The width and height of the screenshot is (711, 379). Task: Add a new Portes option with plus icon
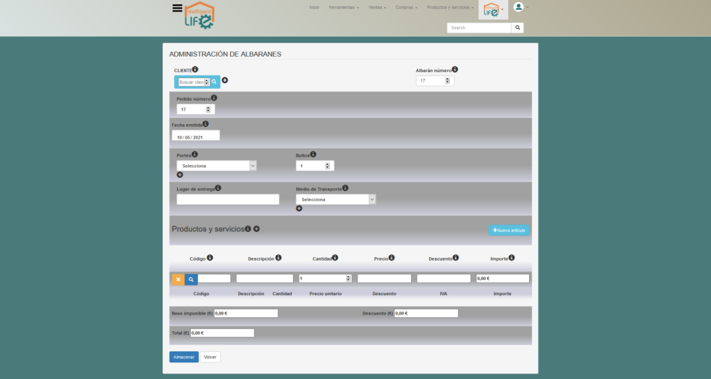(180, 175)
